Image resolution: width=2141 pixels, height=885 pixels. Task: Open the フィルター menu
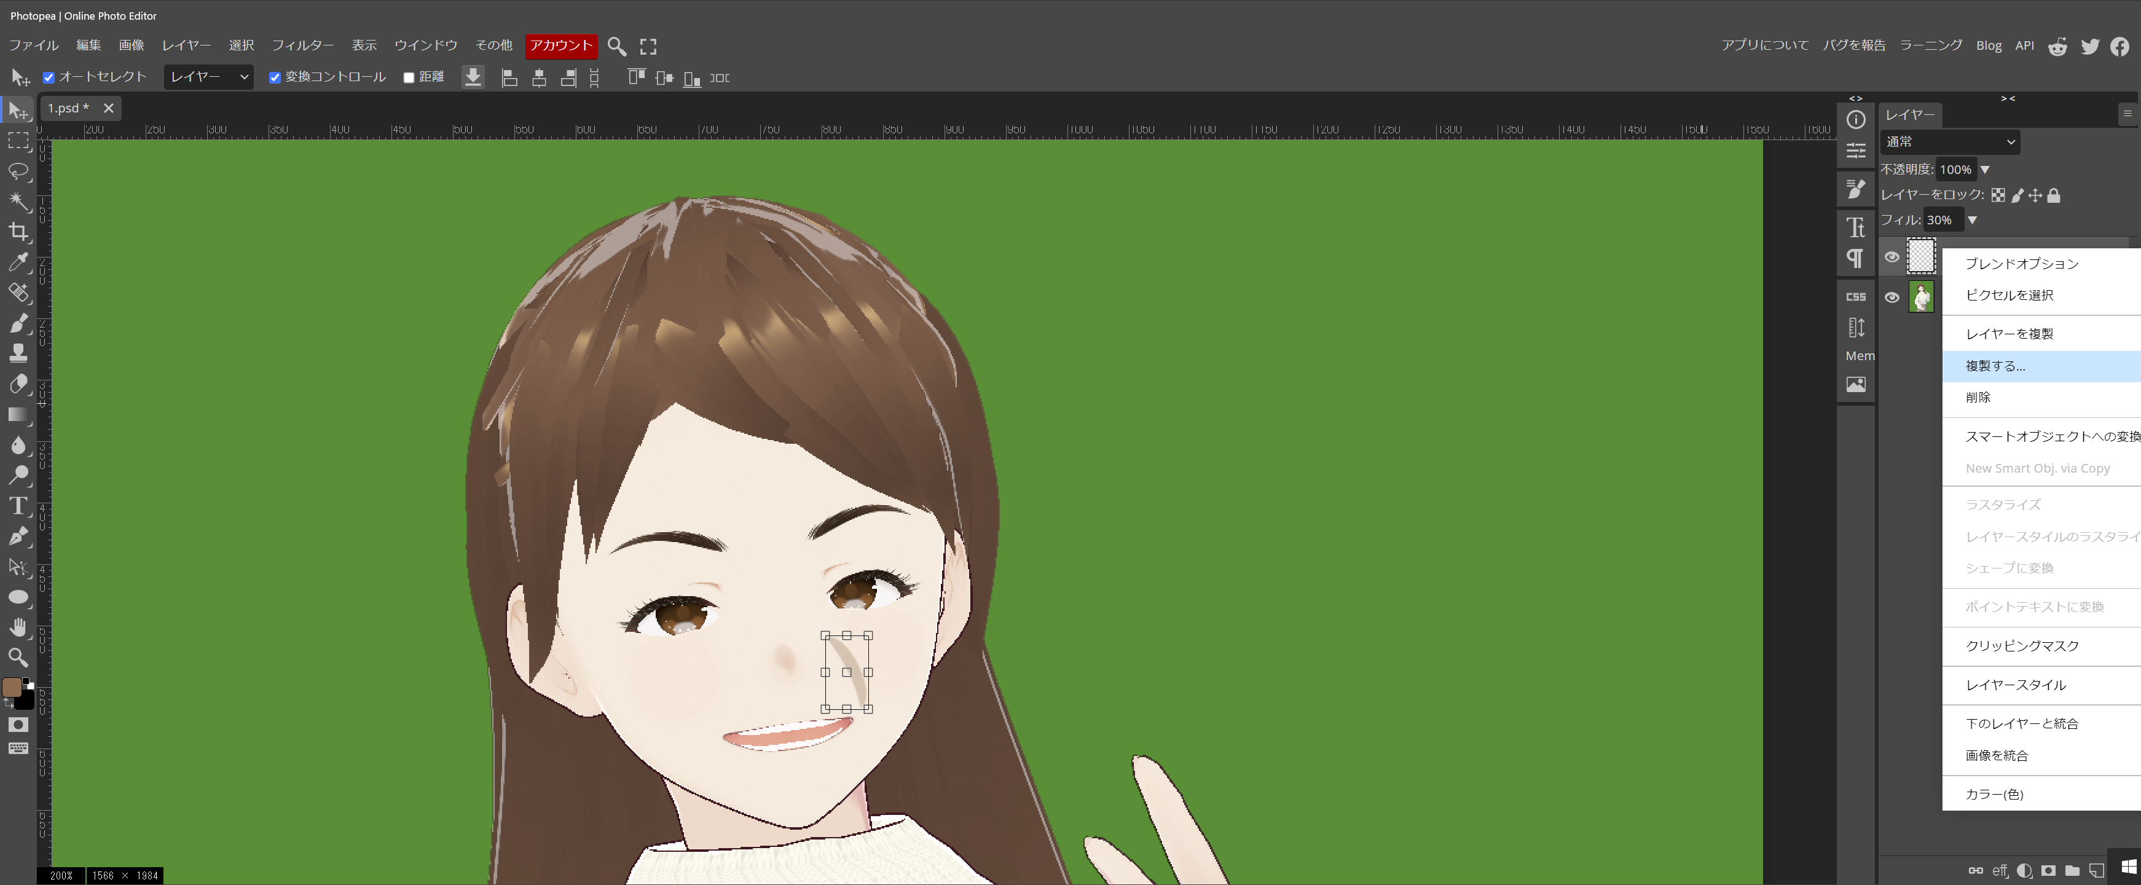pos(302,45)
